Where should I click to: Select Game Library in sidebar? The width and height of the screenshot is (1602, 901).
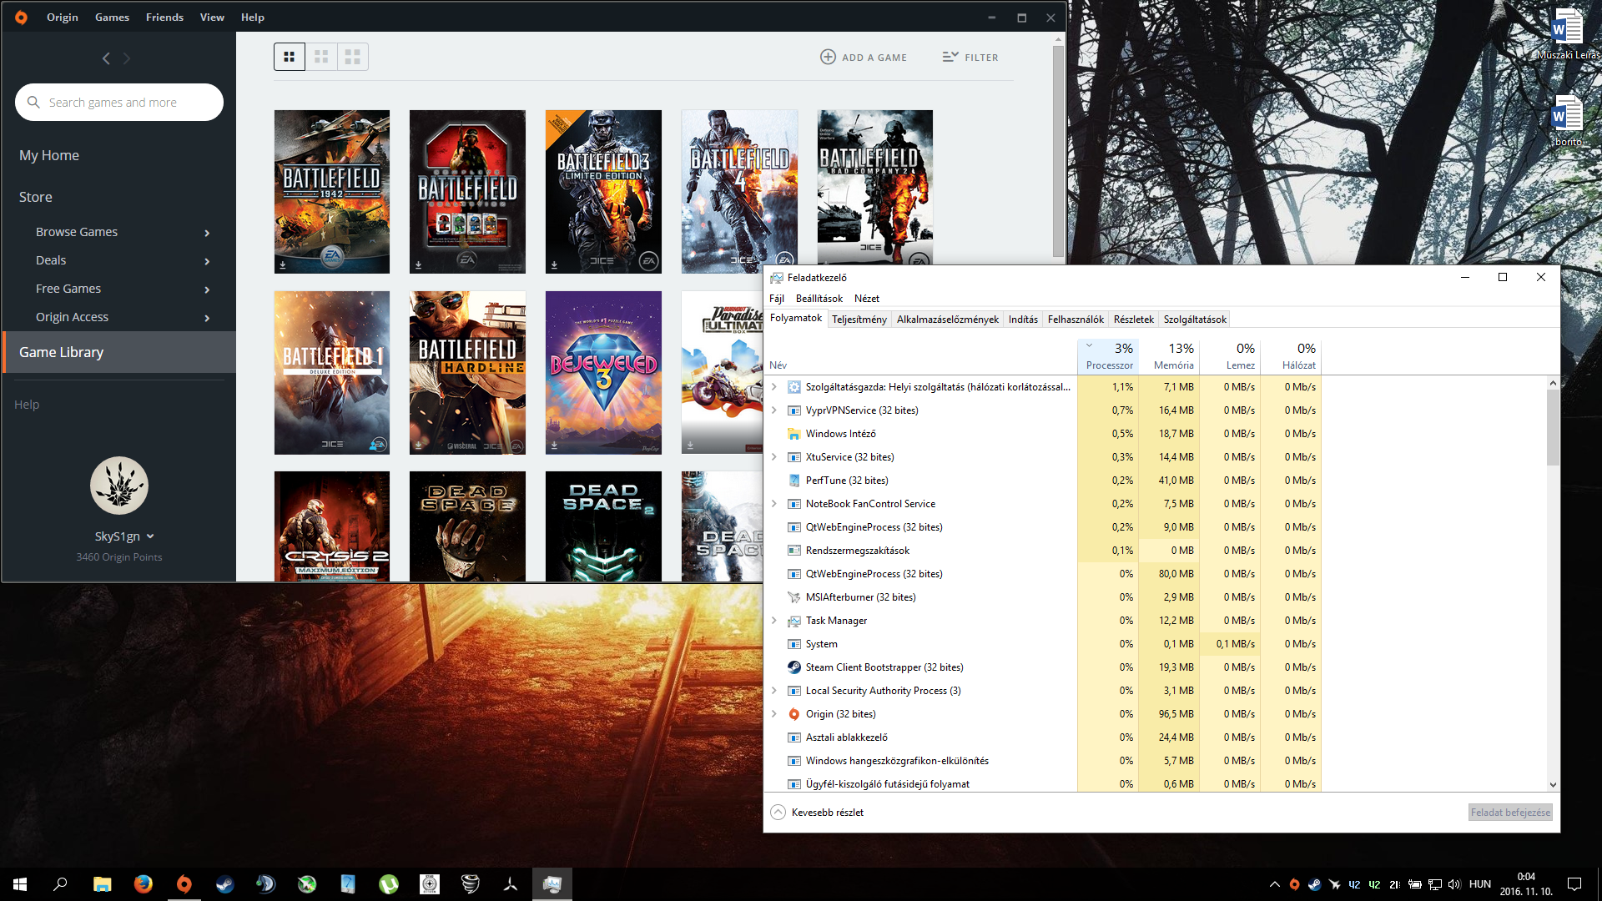pos(119,352)
